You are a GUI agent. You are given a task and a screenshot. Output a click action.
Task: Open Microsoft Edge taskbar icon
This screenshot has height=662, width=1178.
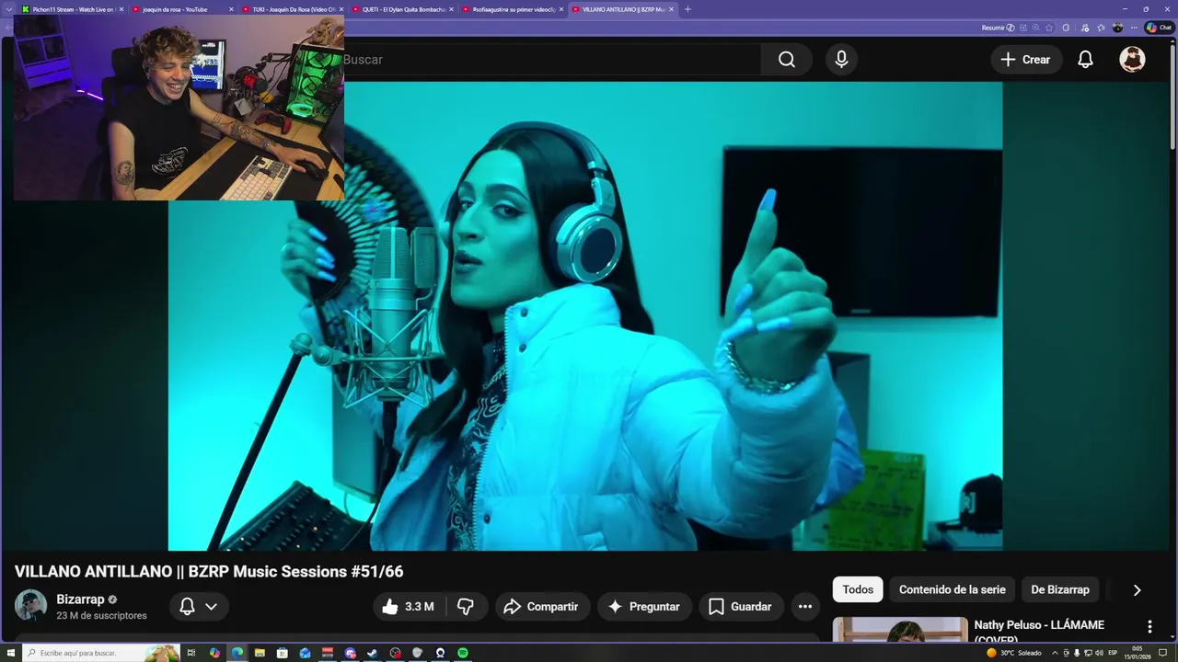237,653
